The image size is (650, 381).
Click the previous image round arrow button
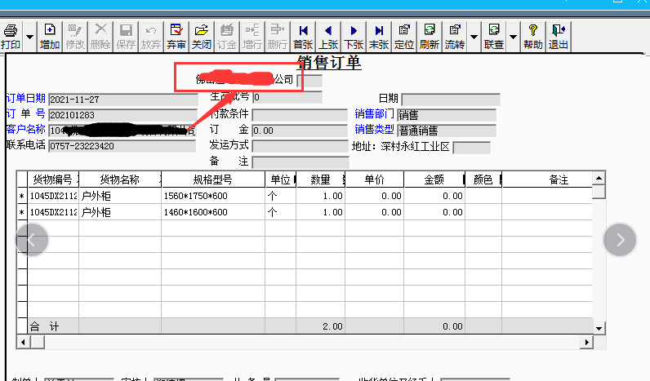click(x=32, y=240)
